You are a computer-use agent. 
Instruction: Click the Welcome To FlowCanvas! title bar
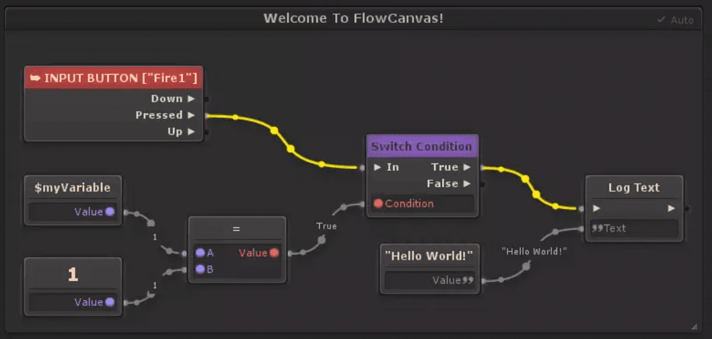[x=353, y=19]
